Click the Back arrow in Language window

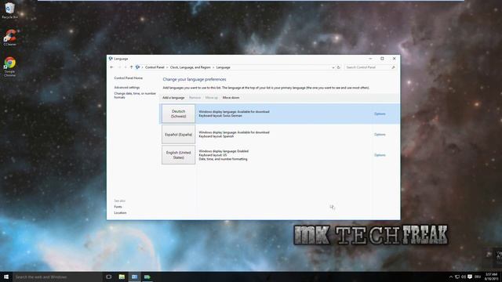(x=111, y=67)
